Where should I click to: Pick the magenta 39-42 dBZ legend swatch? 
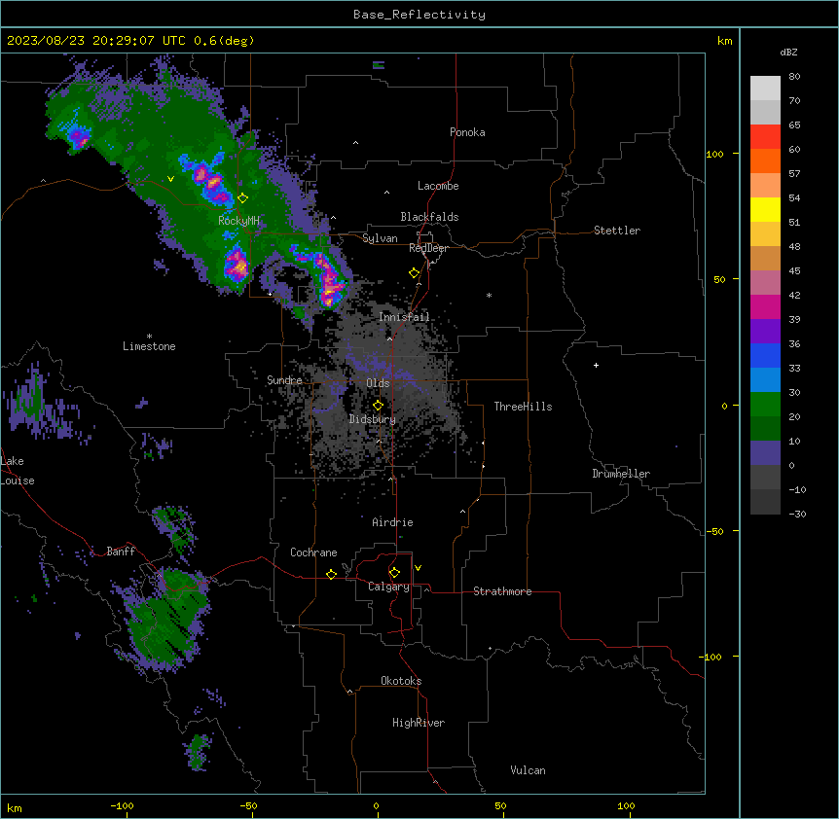coord(765,306)
